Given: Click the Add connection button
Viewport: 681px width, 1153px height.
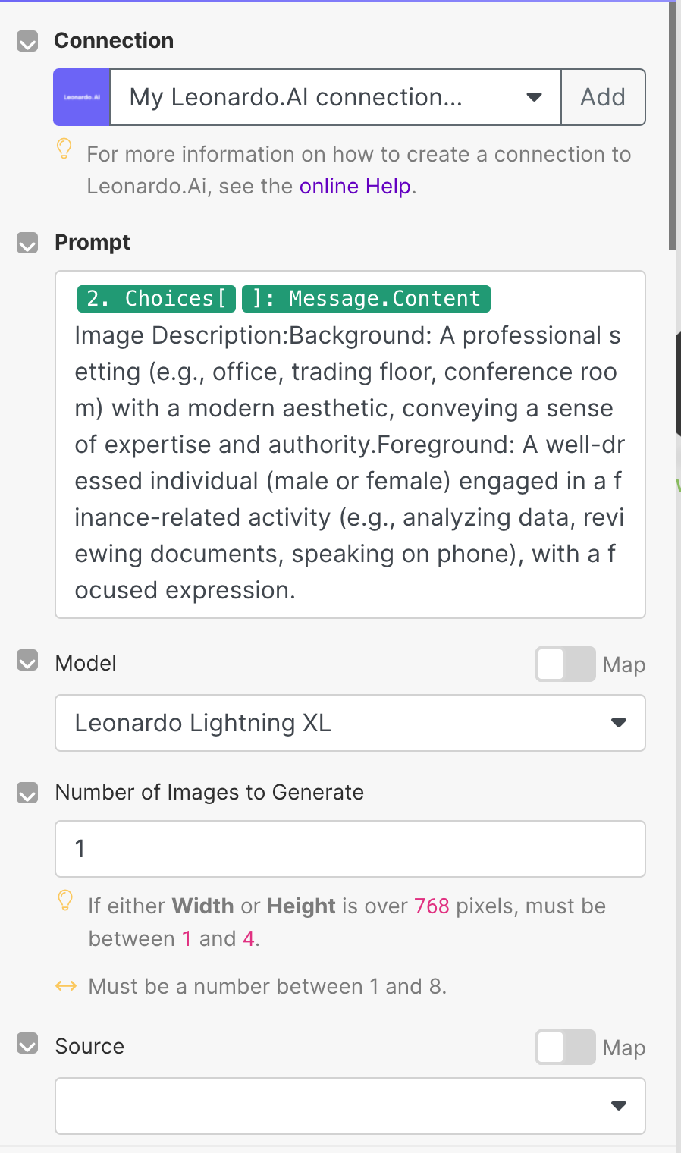Looking at the screenshot, I should pos(603,97).
